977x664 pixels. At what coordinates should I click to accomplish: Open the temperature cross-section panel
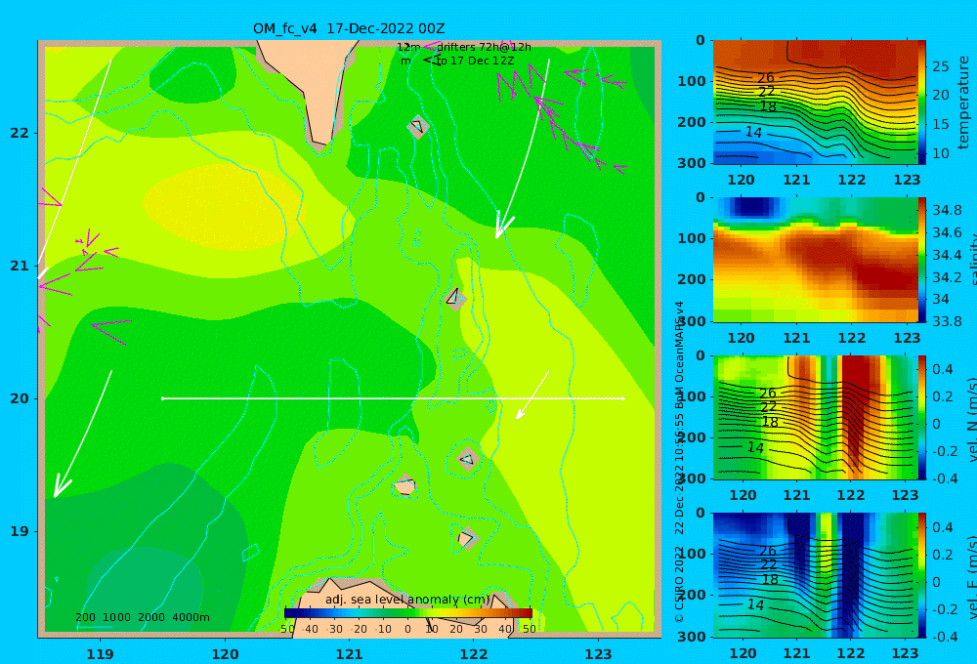(x=816, y=103)
